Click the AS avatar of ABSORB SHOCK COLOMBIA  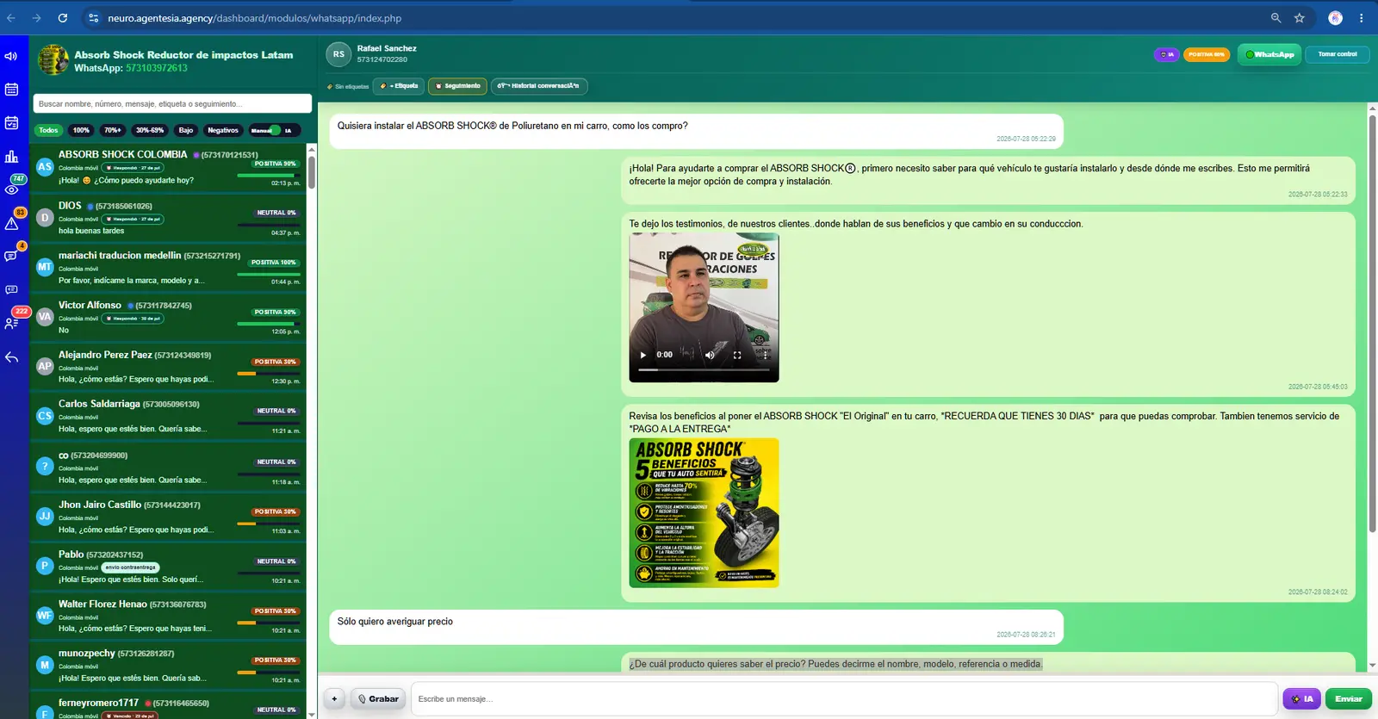click(45, 167)
